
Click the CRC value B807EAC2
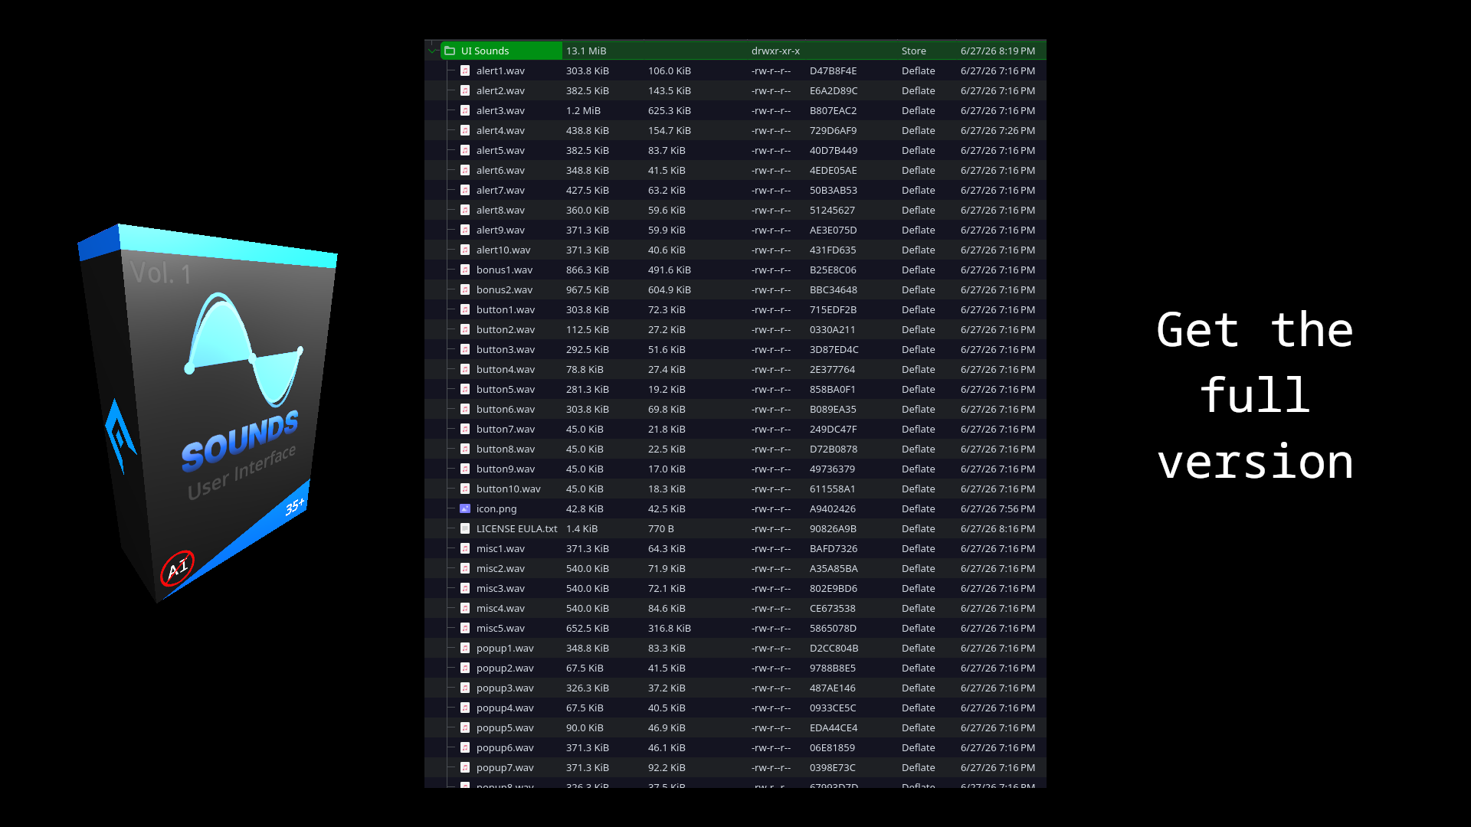click(x=834, y=110)
